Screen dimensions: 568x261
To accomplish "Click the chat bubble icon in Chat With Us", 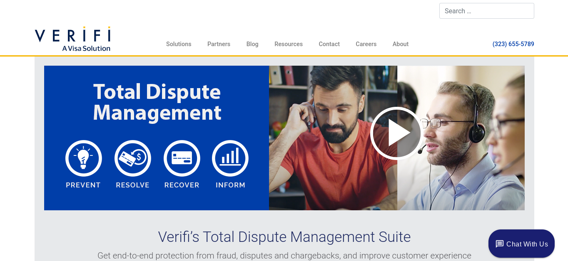I will [x=500, y=244].
